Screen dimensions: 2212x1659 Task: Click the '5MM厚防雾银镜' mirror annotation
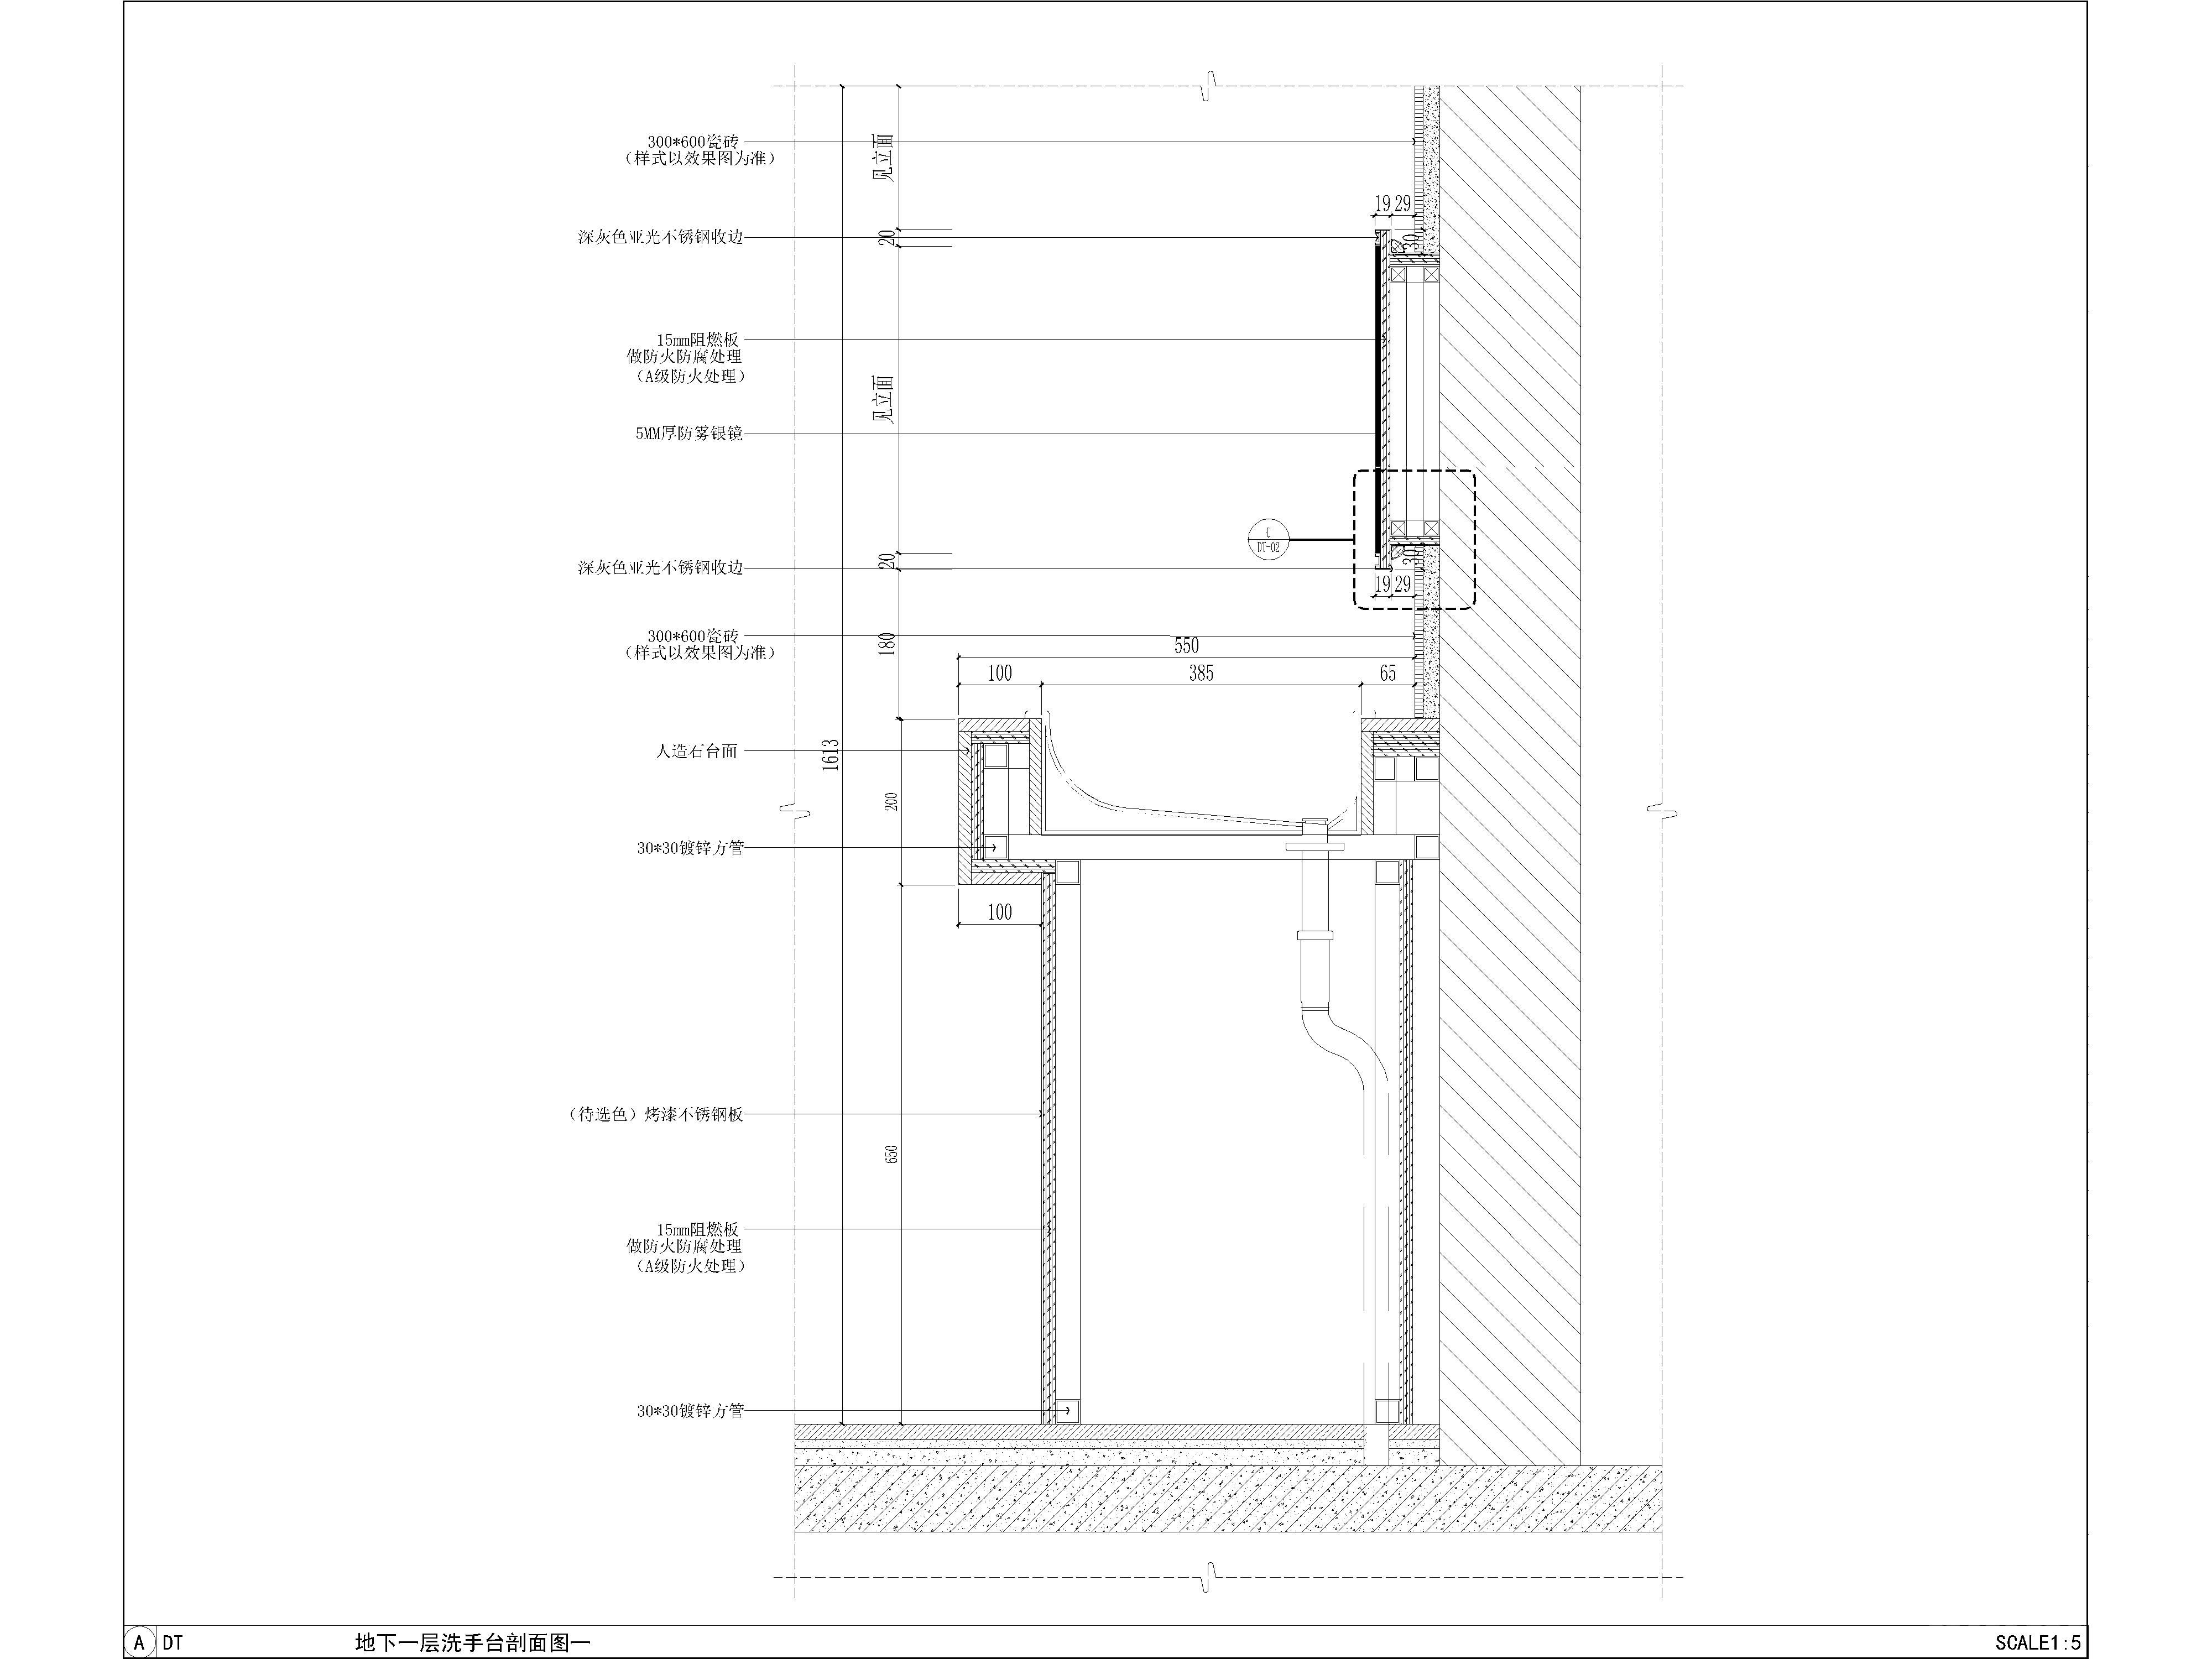[689, 434]
